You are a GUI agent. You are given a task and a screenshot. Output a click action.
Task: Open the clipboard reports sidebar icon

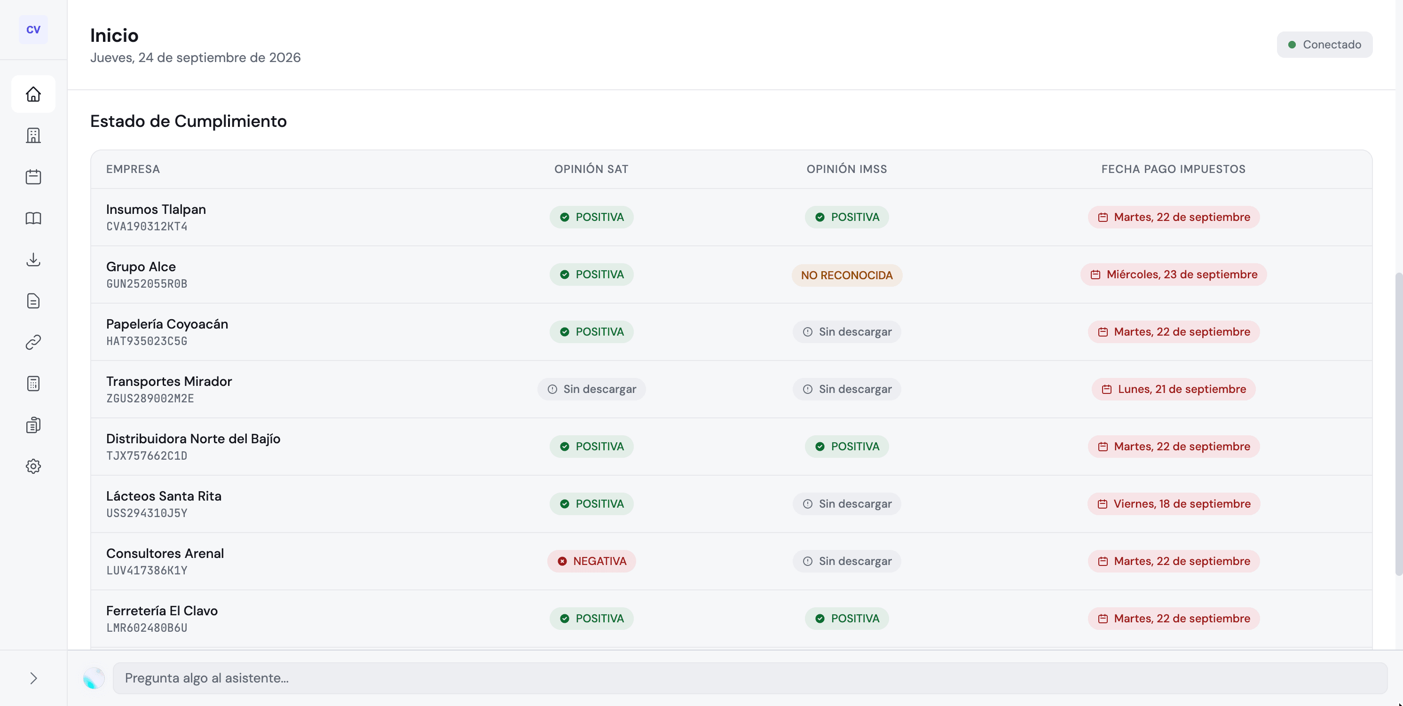coord(33,425)
